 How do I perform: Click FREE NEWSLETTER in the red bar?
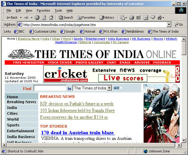pos(29,62)
